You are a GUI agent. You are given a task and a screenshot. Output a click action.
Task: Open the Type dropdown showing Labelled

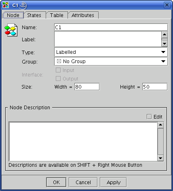point(111,52)
